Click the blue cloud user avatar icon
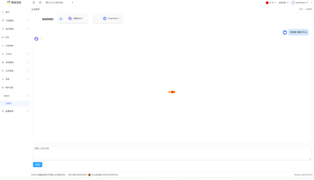 pyautogui.click(x=285, y=32)
